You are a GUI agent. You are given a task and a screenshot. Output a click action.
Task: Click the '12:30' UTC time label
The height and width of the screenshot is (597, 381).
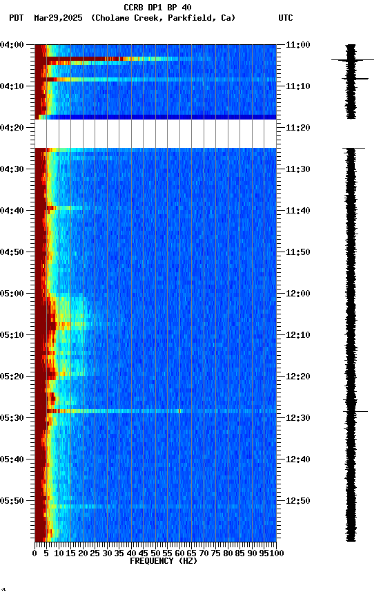[x=298, y=419]
